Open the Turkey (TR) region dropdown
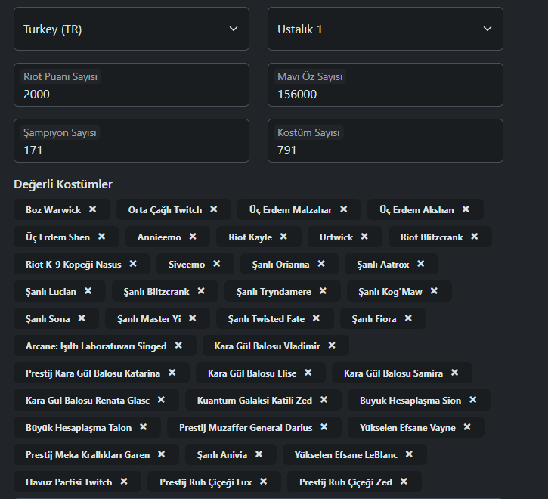The width and height of the screenshot is (548, 499). [x=132, y=29]
